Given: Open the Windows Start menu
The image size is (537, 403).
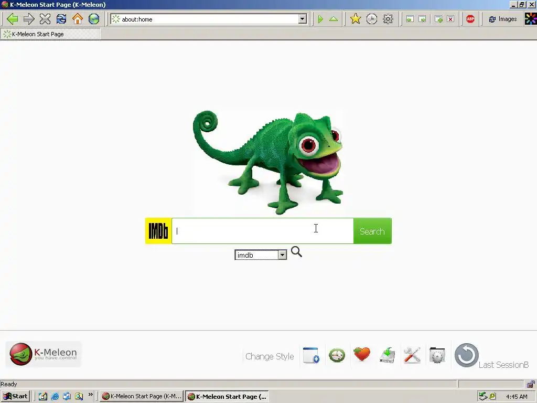Looking at the screenshot, I should coord(15,396).
